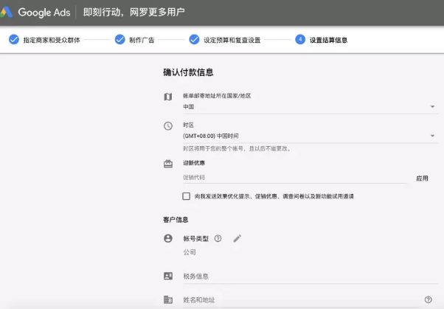Open the help icon for 姓名和地址
This screenshot has height=309, width=444.
[428, 299]
